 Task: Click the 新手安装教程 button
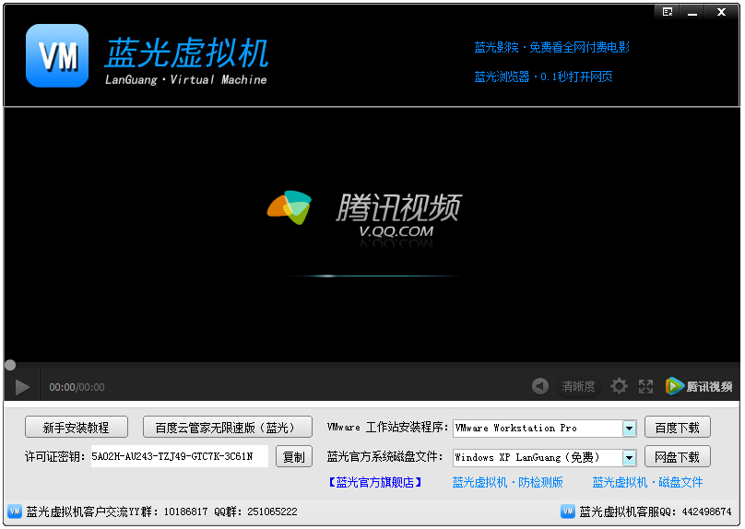(76, 428)
